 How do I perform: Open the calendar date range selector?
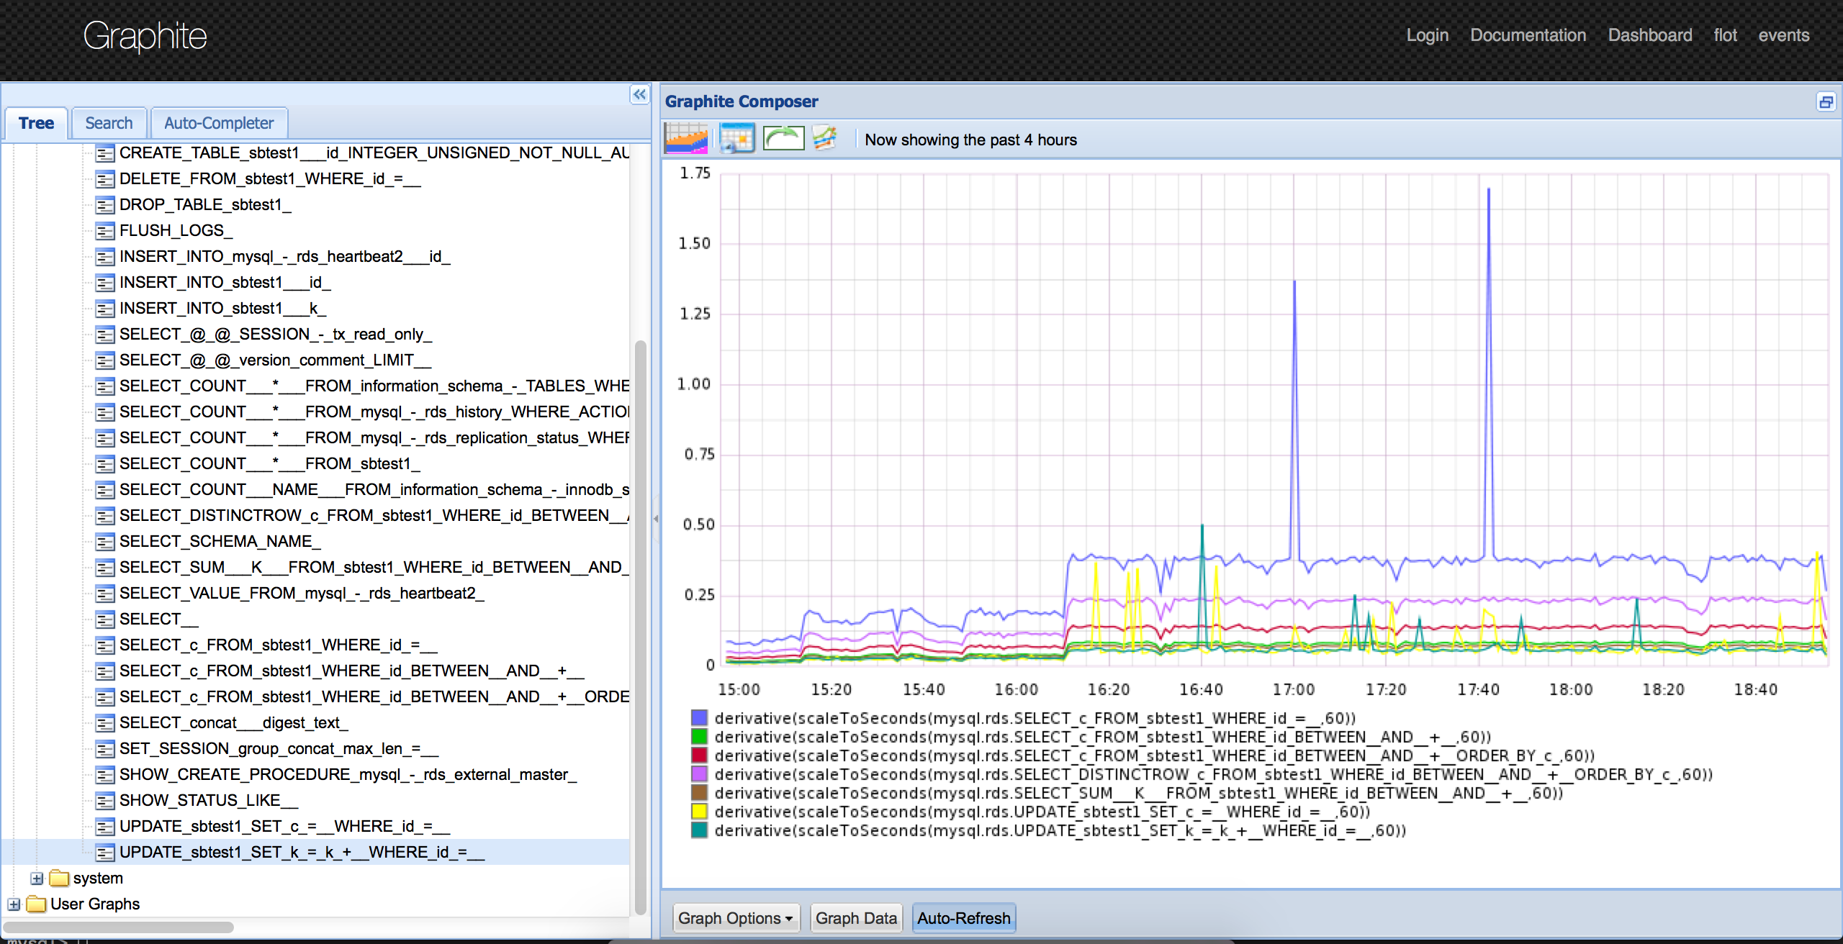click(x=736, y=138)
